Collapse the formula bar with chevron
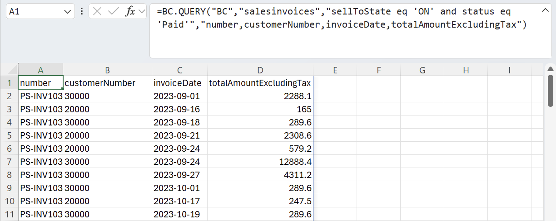This screenshot has width=556, height=221. [x=545, y=10]
